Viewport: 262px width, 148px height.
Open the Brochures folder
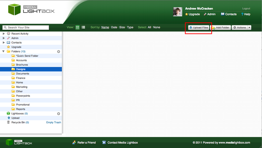click(22, 65)
